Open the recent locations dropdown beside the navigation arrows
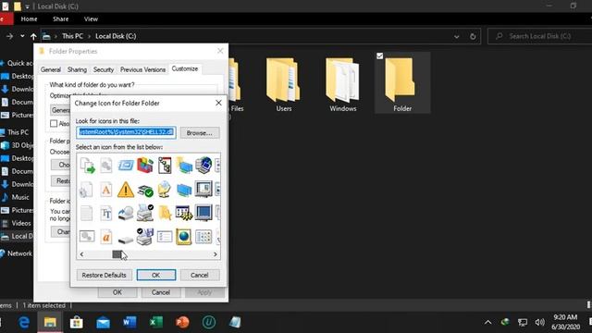This screenshot has height=333, width=592. pos(22,36)
